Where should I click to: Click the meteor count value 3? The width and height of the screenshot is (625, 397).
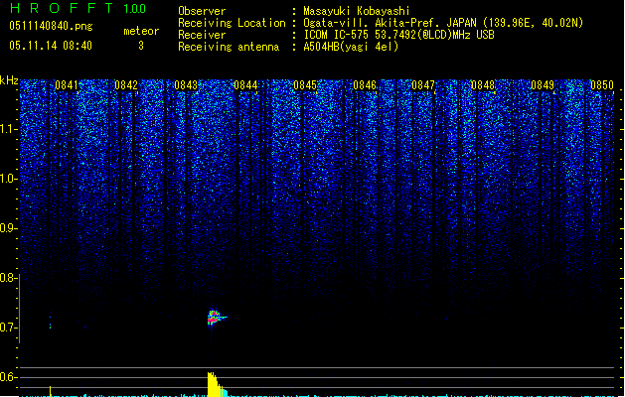click(141, 46)
